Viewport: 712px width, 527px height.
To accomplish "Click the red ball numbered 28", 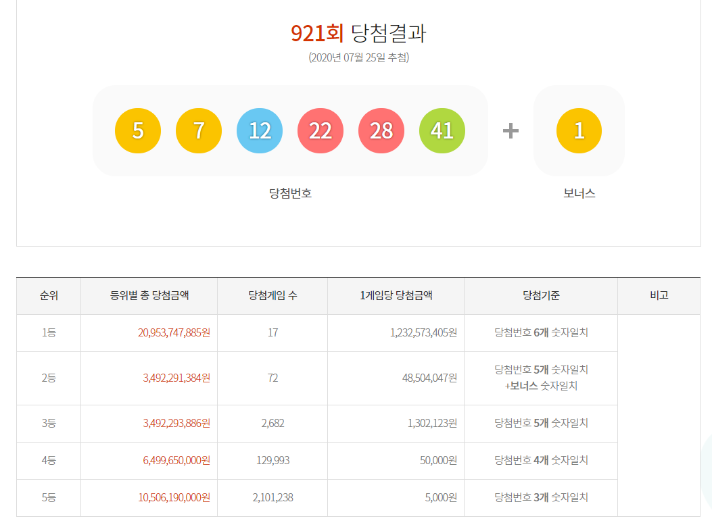I will (x=381, y=130).
